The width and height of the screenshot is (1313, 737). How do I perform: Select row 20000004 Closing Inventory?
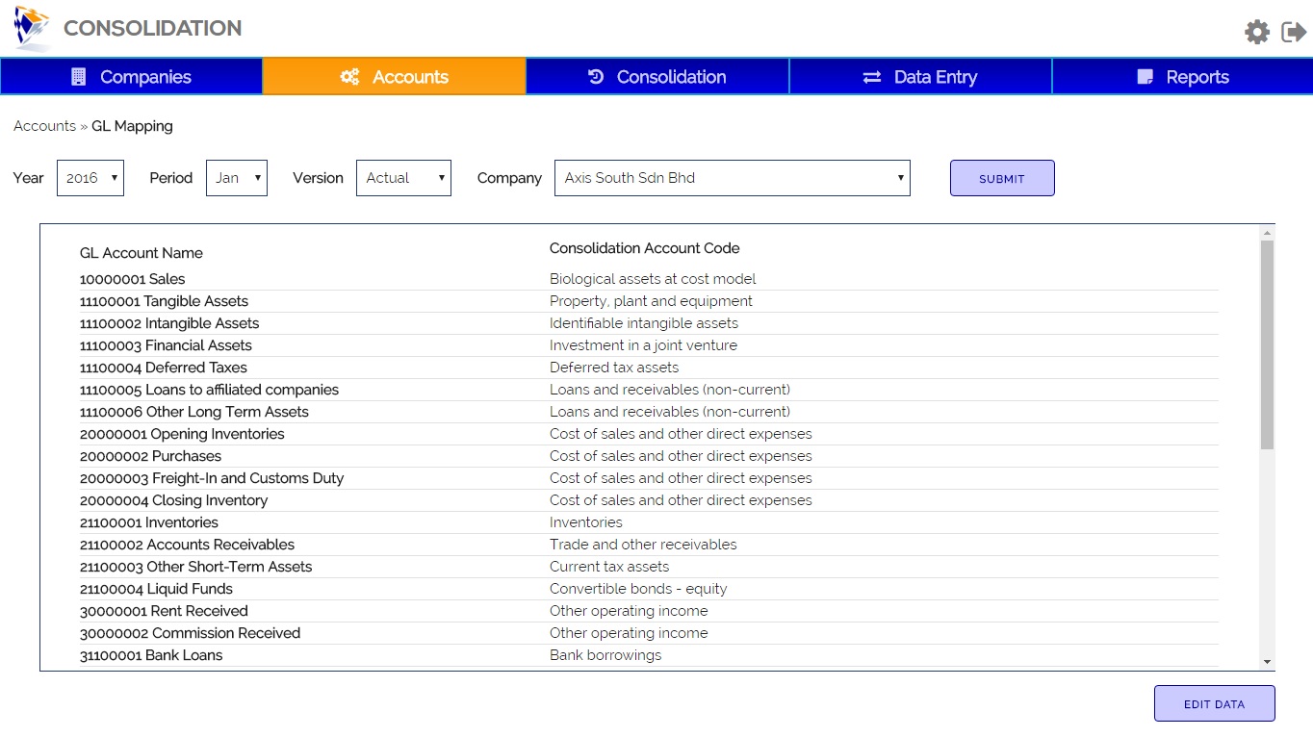649,500
